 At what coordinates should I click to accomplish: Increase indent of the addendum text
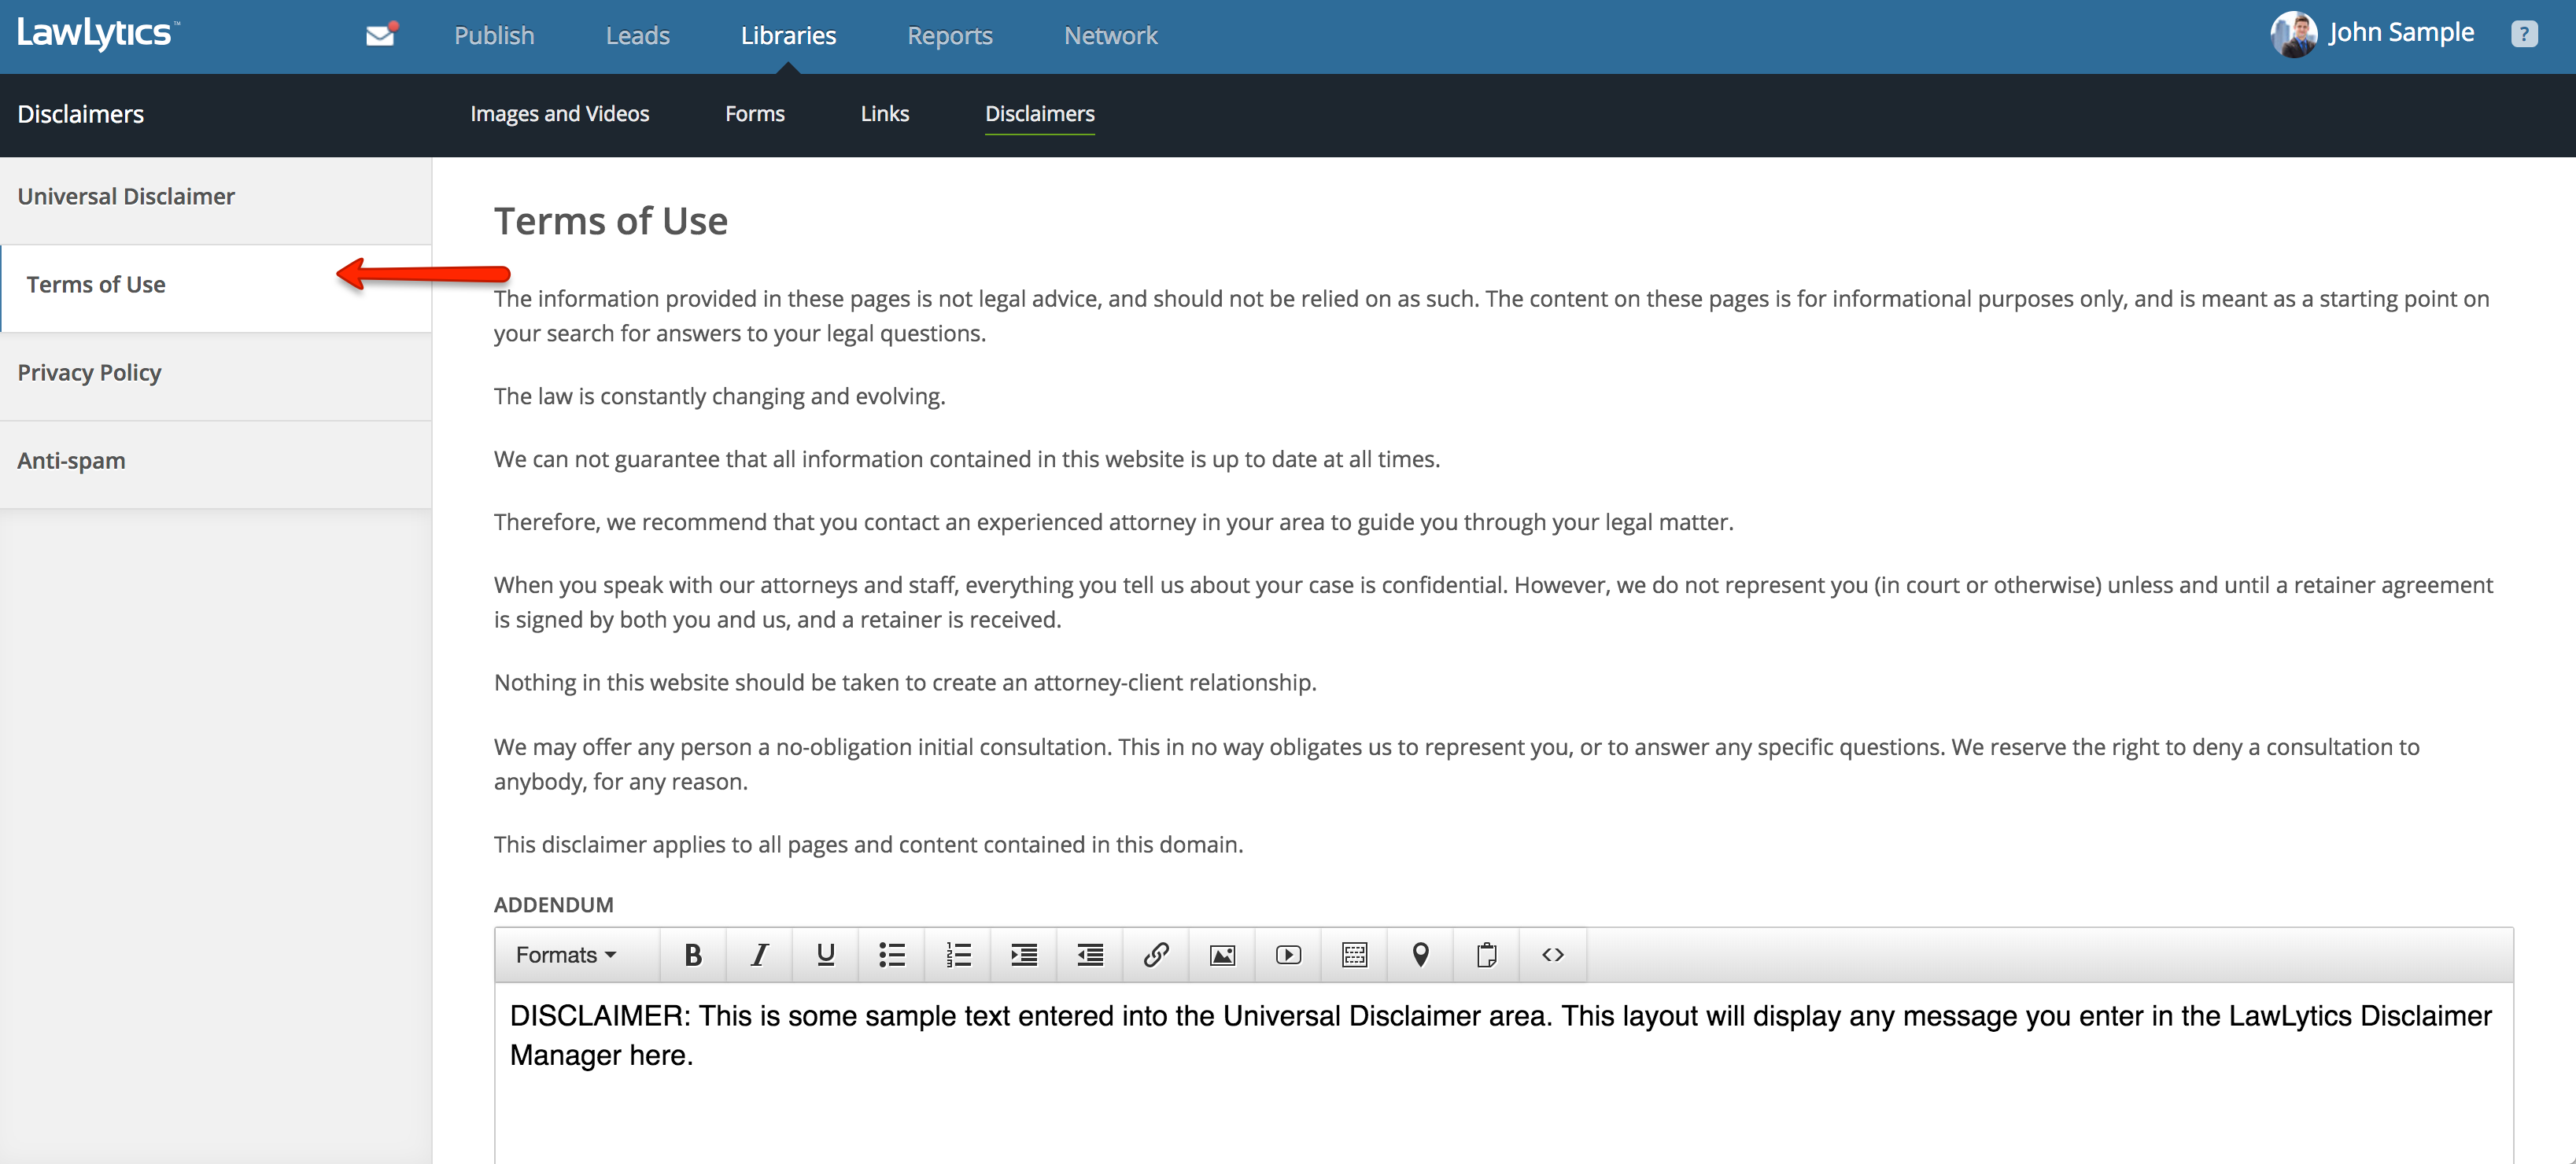[1024, 955]
